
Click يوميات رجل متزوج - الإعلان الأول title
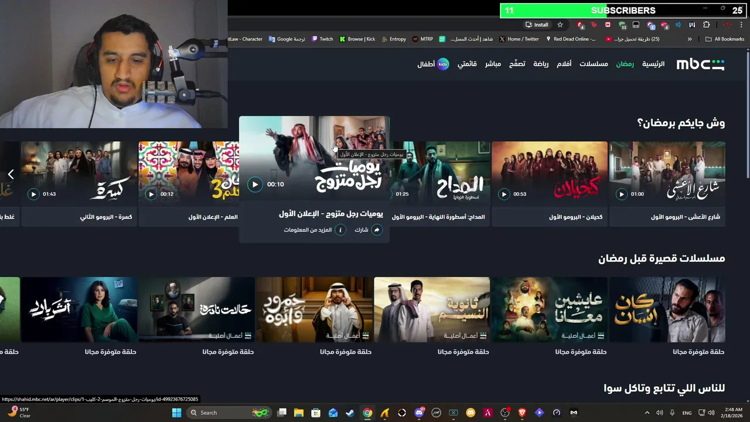tap(331, 214)
